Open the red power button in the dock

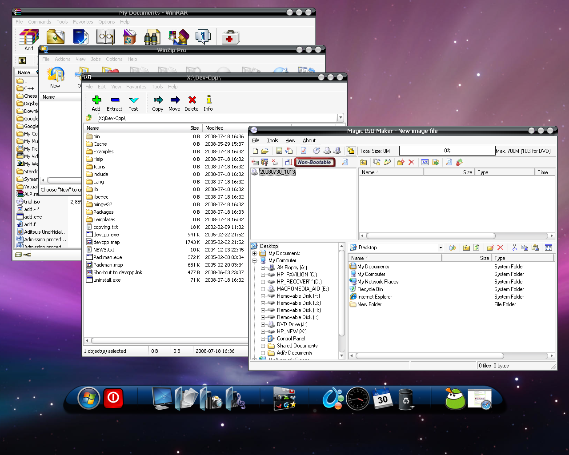pyautogui.click(x=113, y=398)
